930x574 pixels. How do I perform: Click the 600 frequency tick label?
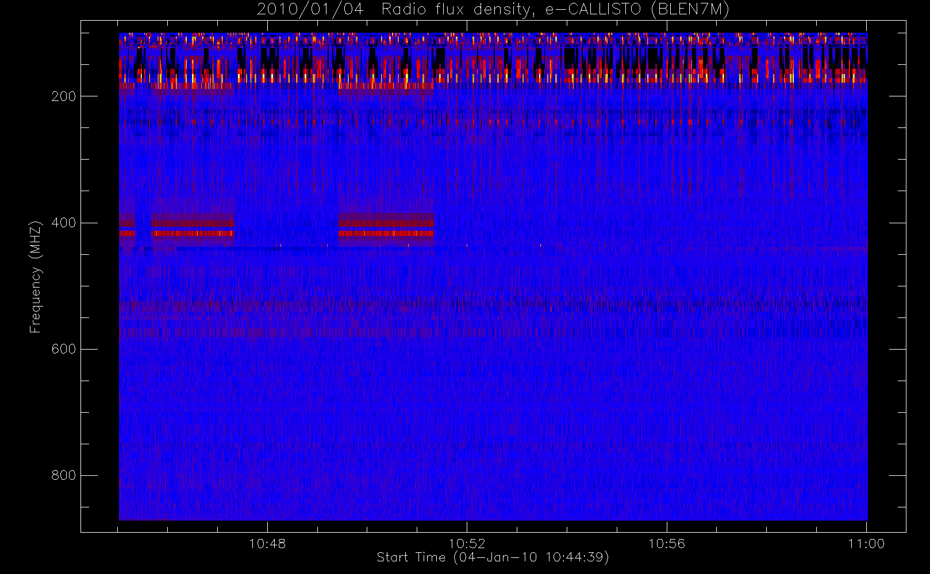(x=64, y=349)
